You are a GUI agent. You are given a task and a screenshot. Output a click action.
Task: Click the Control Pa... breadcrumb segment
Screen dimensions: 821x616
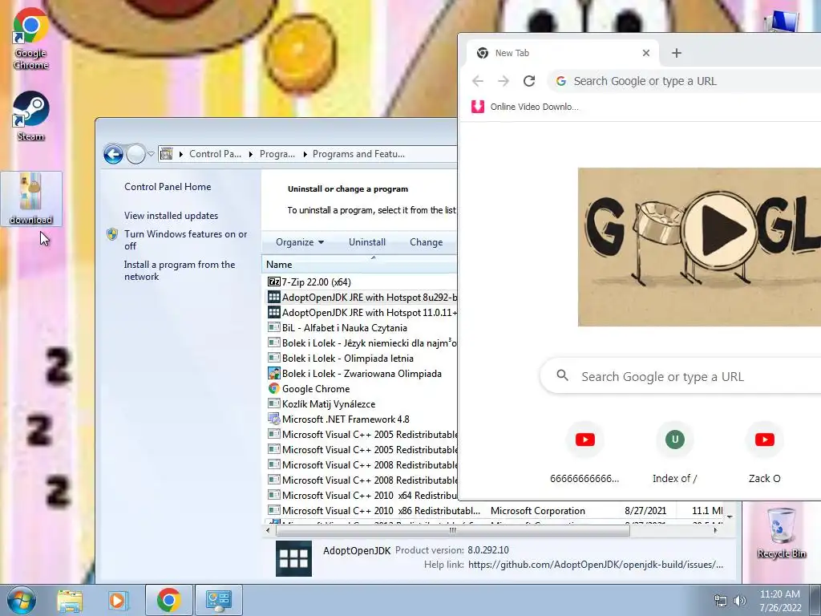tap(215, 154)
